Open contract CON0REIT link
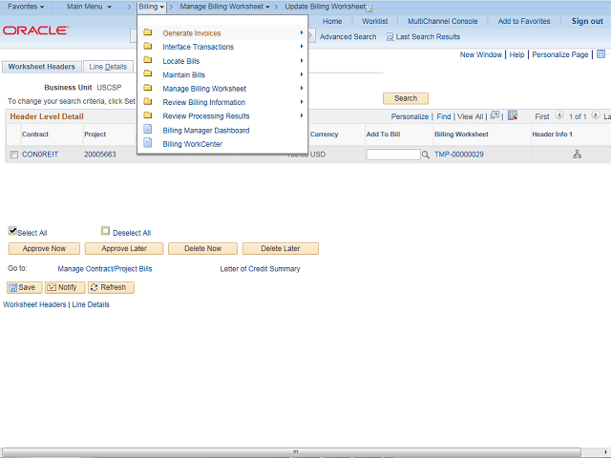611x458 pixels. (x=40, y=155)
